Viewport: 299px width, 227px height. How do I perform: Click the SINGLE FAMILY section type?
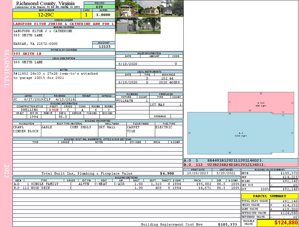tap(45, 184)
